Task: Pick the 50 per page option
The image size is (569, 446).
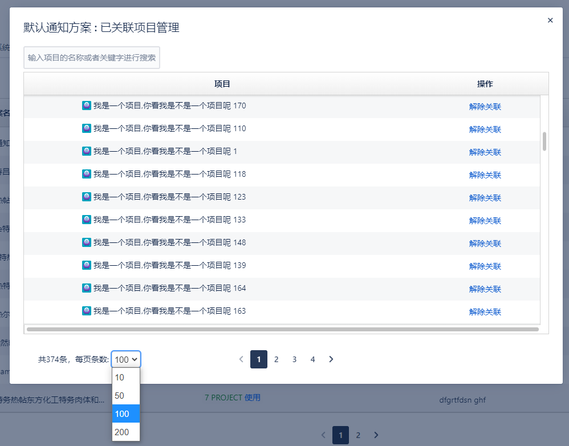Action: 126,396
